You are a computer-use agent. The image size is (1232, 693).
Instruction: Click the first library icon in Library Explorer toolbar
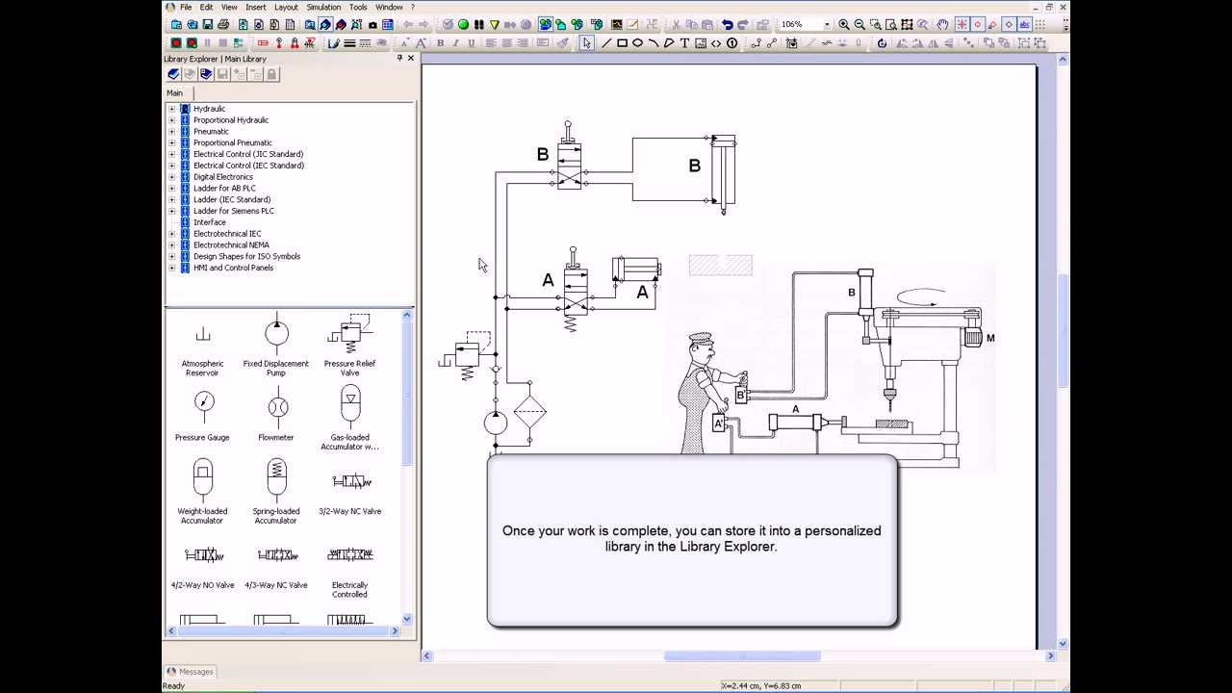click(x=173, y=74)
